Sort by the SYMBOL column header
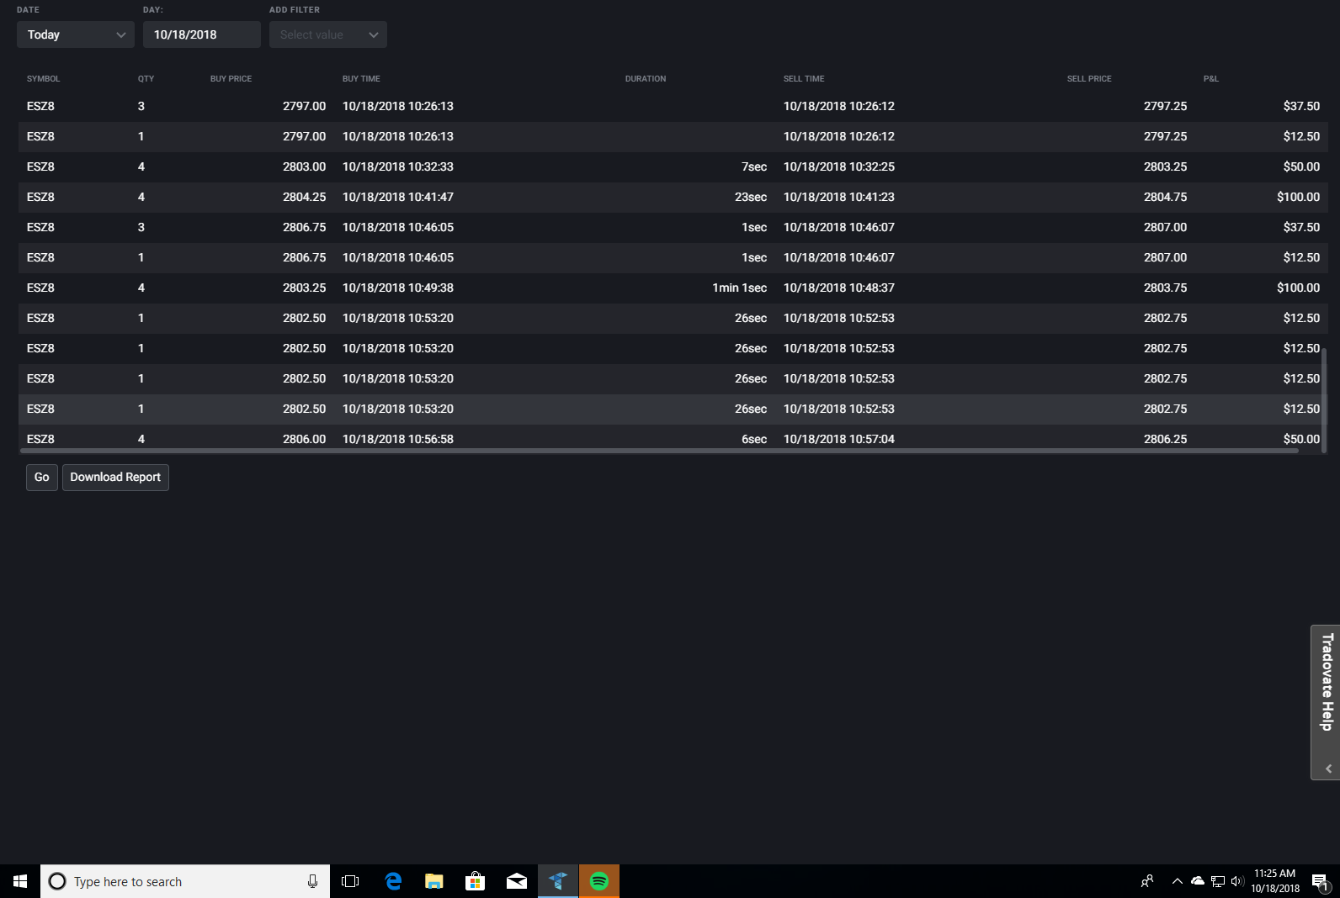 click(x=43, y=79)
